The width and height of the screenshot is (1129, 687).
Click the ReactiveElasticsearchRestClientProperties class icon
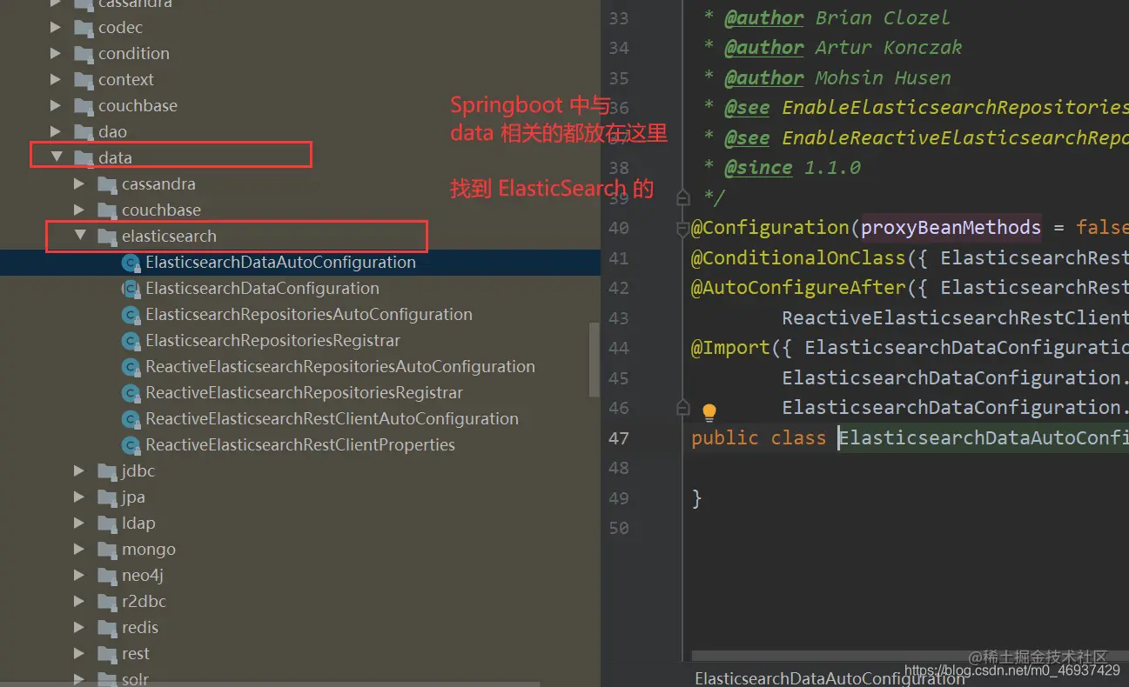pos(131,445)
